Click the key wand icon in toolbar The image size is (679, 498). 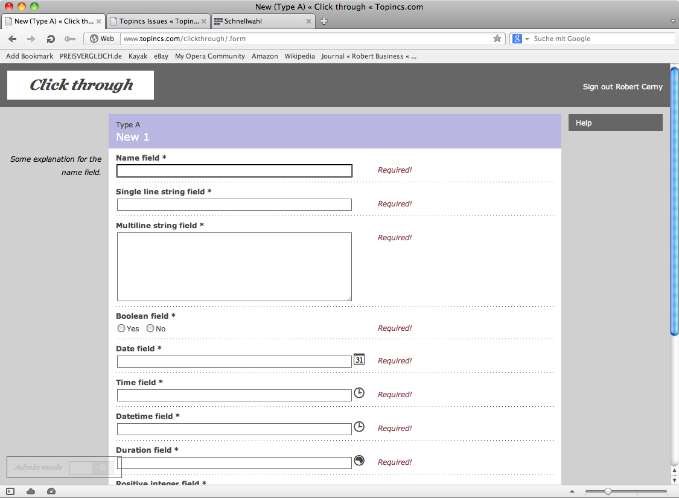pos(70,39)
